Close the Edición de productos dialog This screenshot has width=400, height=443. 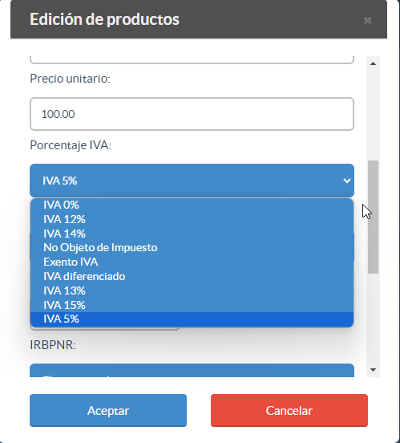(x=367, y=20)
